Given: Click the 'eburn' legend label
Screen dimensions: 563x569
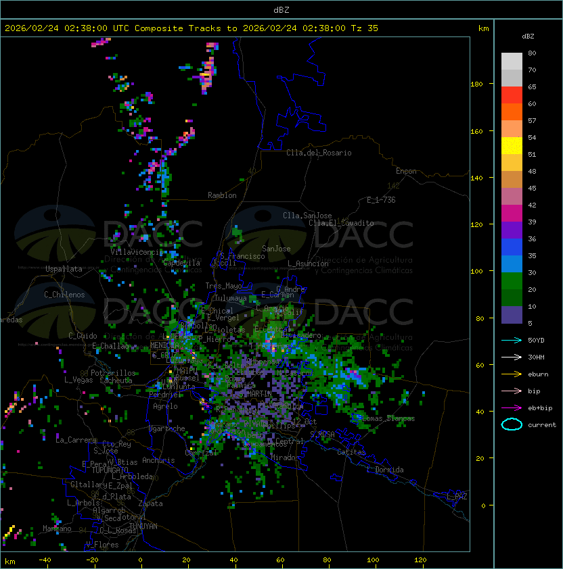Looking at the screenshot, I should [538, 374].
